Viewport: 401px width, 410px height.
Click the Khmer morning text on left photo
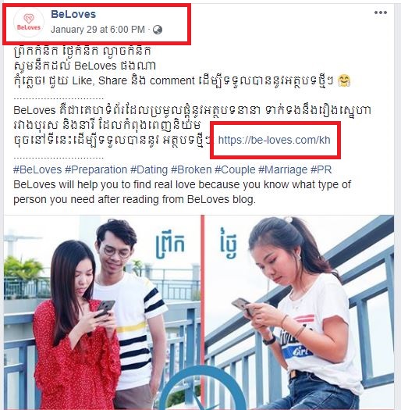(170, 246)
